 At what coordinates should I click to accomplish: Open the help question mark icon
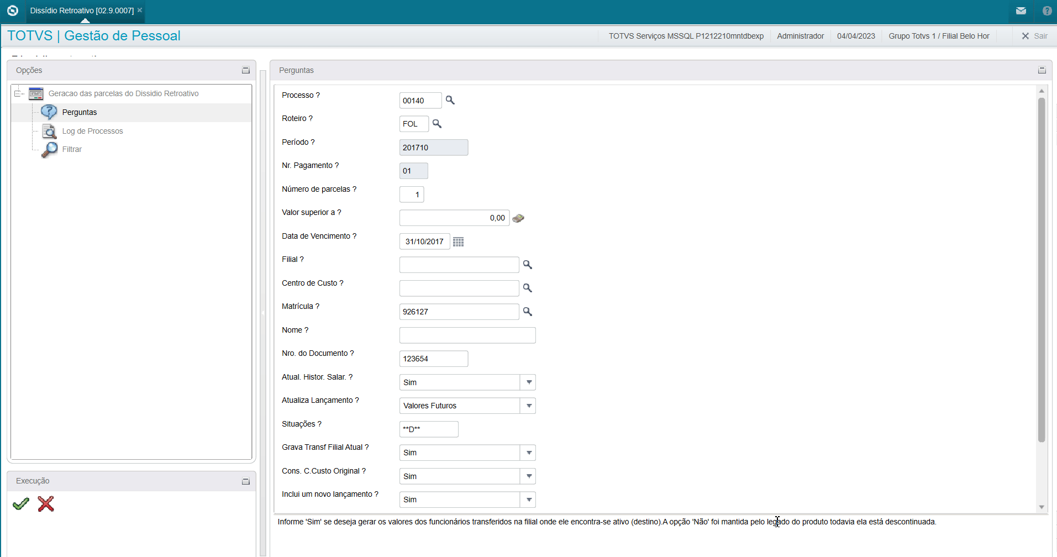[1047, 10]
